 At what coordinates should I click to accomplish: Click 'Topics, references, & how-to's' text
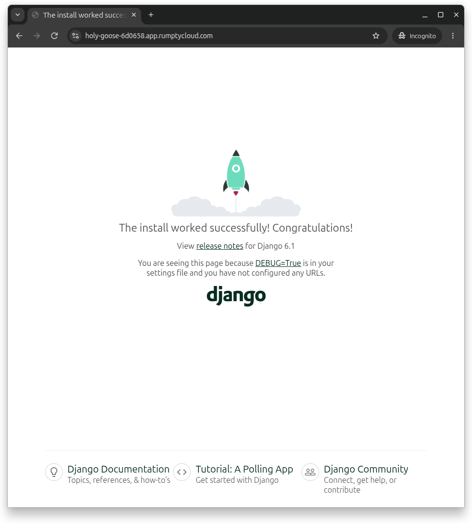tap(119, 480)
